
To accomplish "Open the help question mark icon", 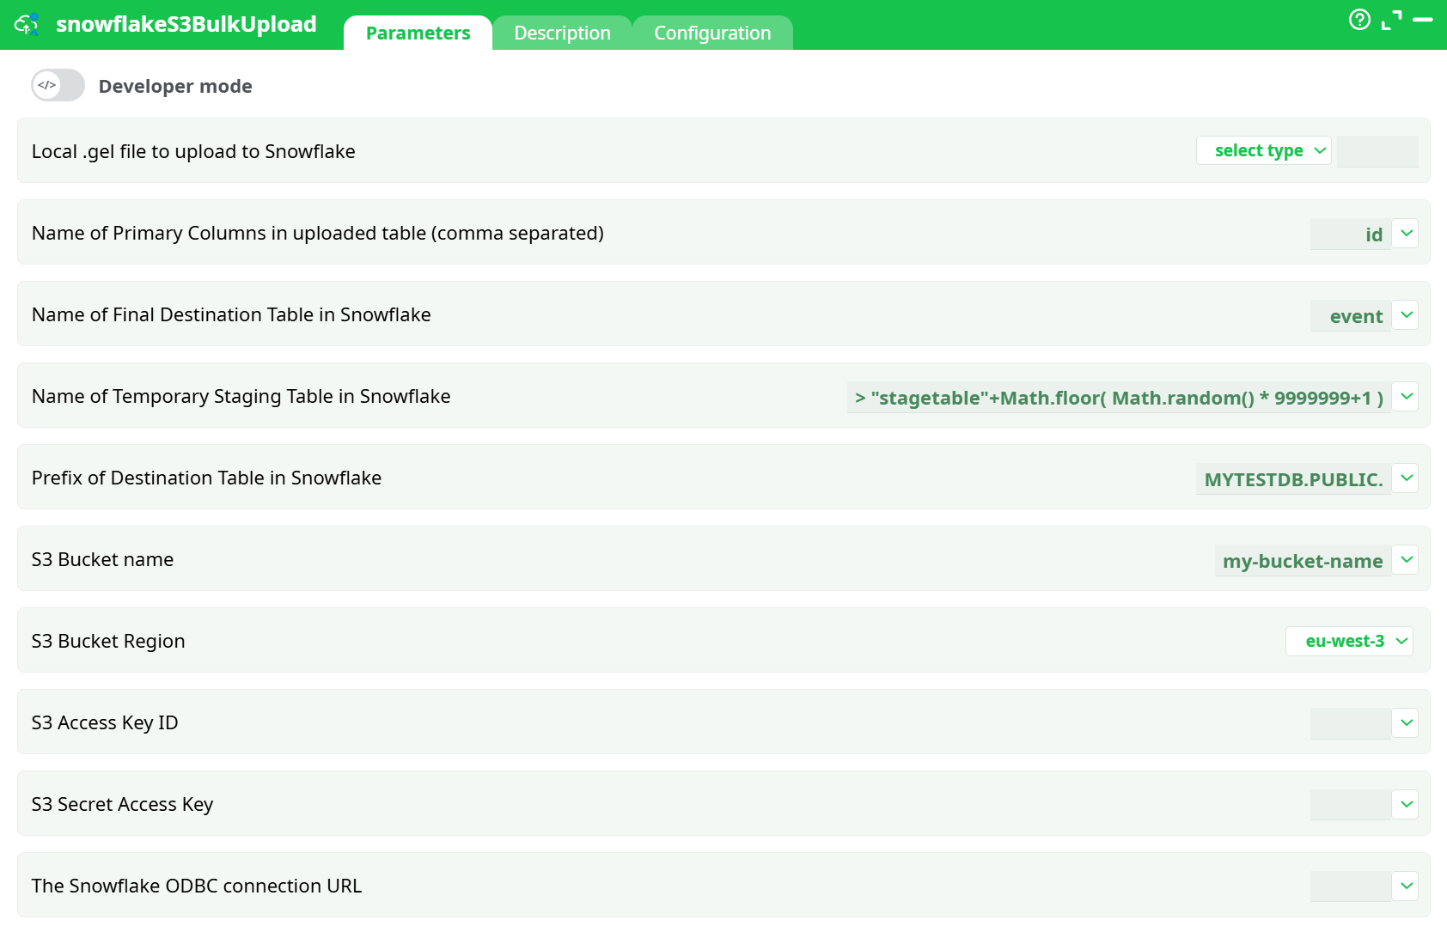I will coord(1360,21).
